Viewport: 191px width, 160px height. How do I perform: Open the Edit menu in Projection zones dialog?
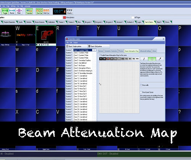coord(71,43)
